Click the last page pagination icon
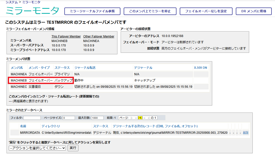Image resolution: width=275 pixels, height=157 pixels. 148,118
